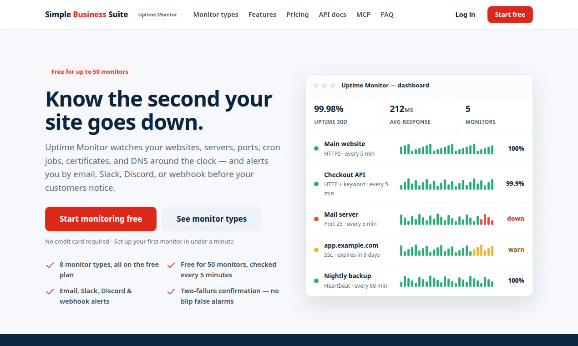Click the green status dot for Checkout API

[x=316, y=184]
